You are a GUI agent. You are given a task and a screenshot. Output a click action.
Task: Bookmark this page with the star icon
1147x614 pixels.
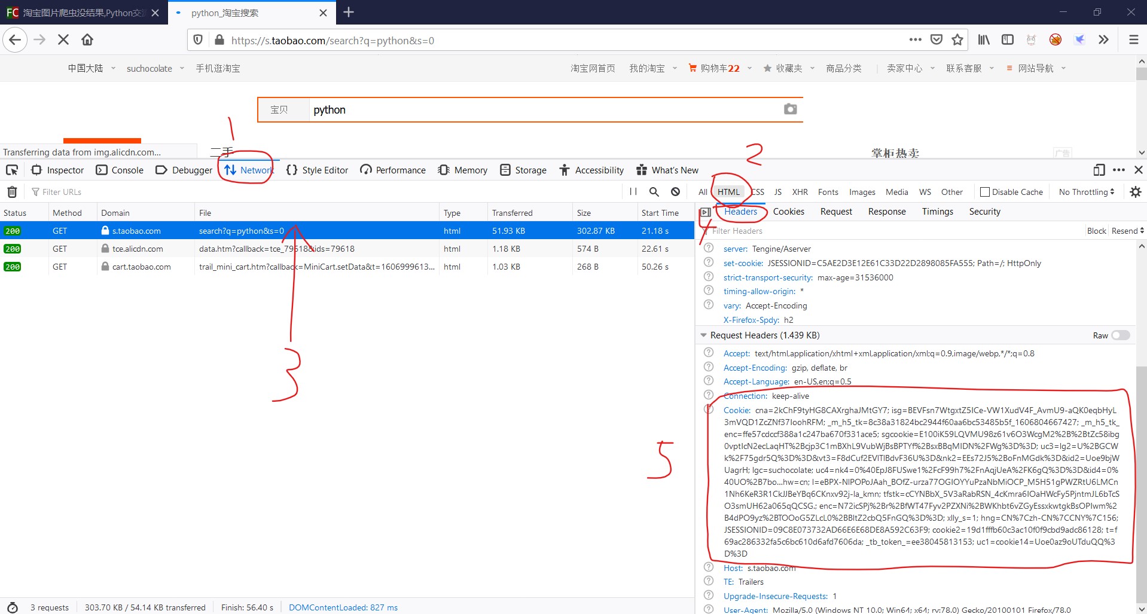click(957, 40)
